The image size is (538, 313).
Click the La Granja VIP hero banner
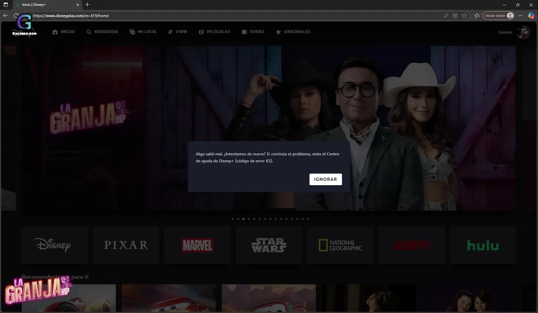click(x=269, y=128)
